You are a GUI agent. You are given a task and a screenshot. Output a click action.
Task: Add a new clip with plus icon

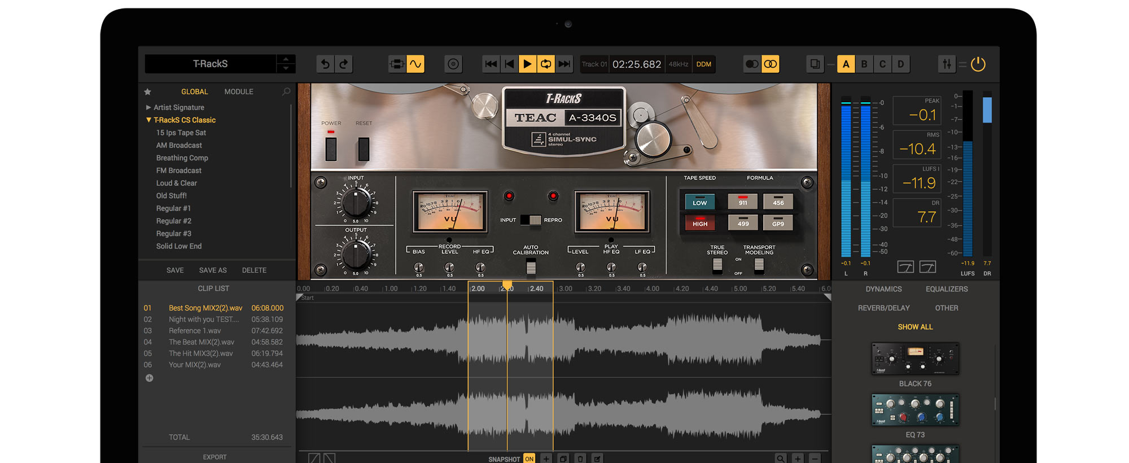point(149,378)
